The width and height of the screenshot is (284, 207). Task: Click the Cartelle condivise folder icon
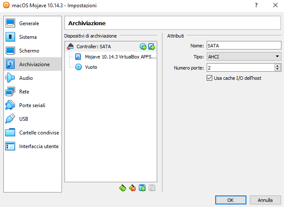click(x=10, y=132)
